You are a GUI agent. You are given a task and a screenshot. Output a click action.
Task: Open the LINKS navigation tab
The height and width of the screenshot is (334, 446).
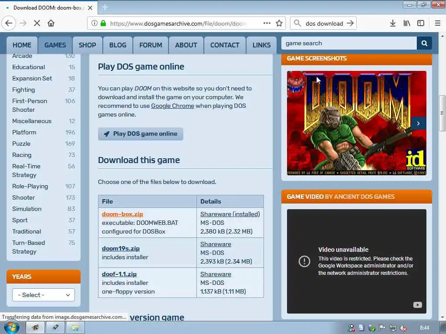(x=261, y=45)
